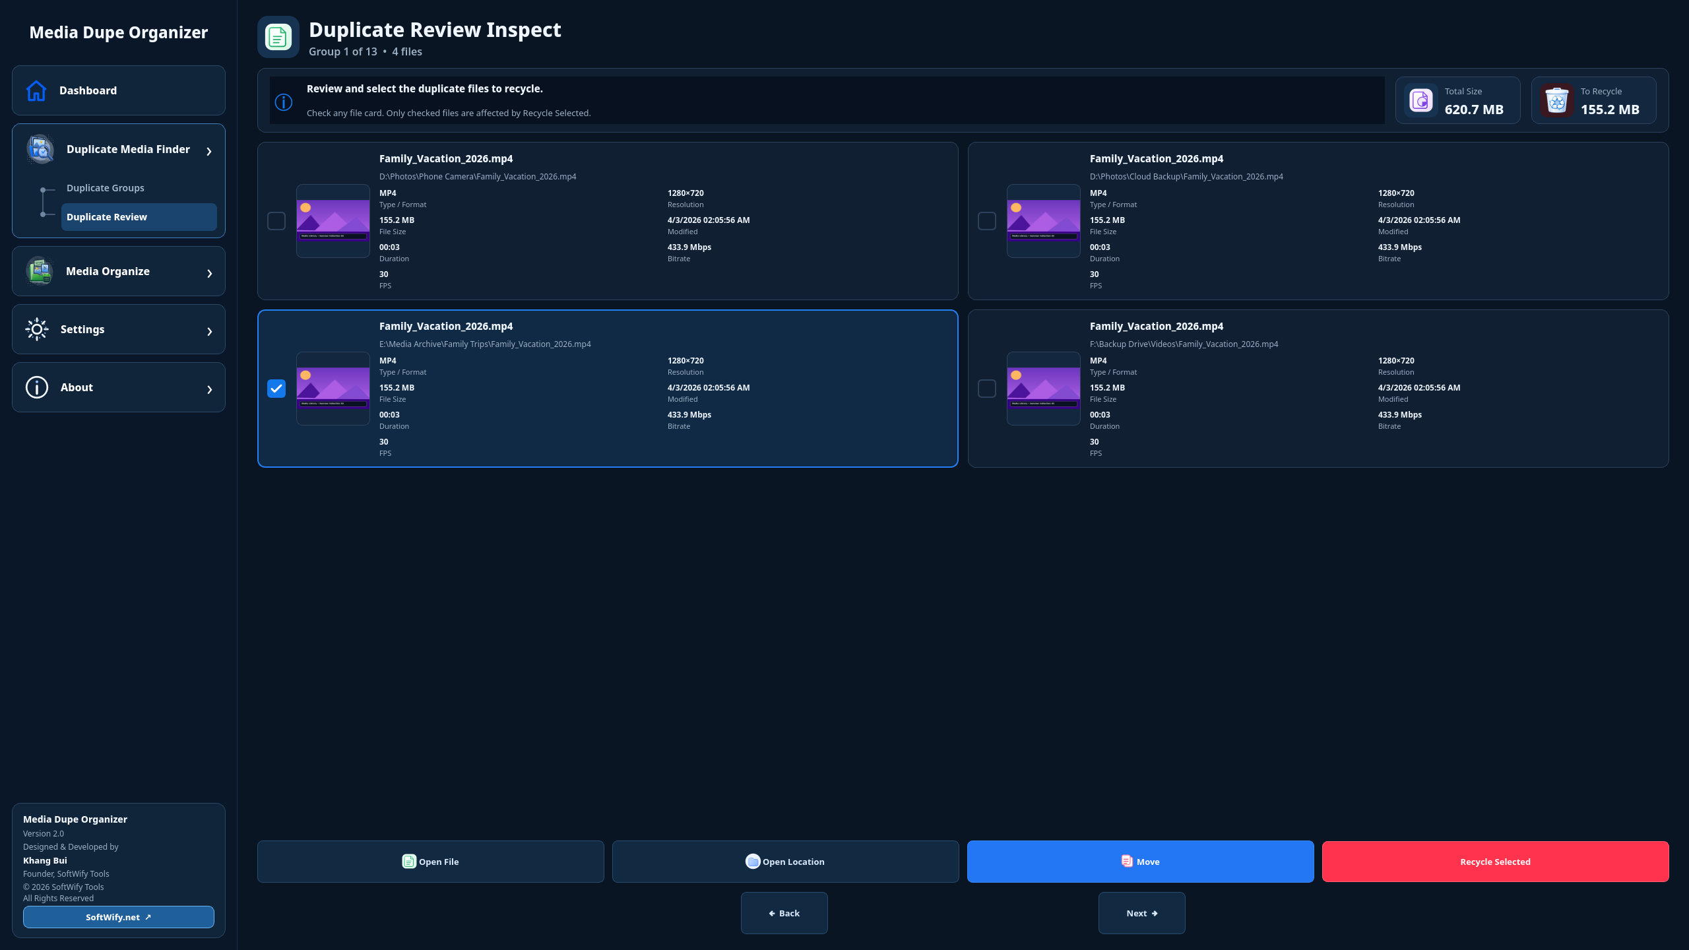Go to the Next duplicate group
Image resolution: width=1689 pixels, height=950 pixels.
point(1142,913)
